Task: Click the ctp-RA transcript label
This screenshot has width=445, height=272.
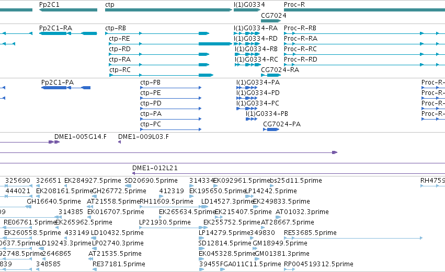Action: [x=120, y=60]
